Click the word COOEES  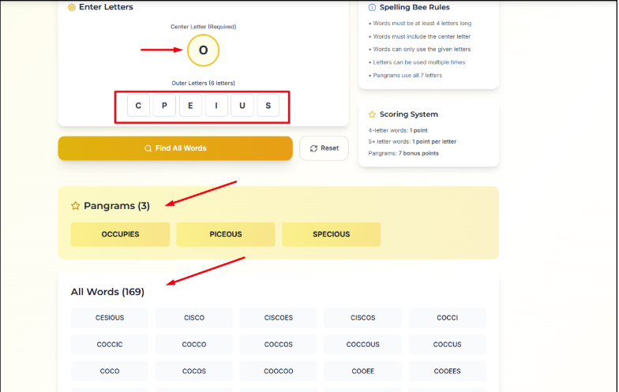click(x=447, y=371)
